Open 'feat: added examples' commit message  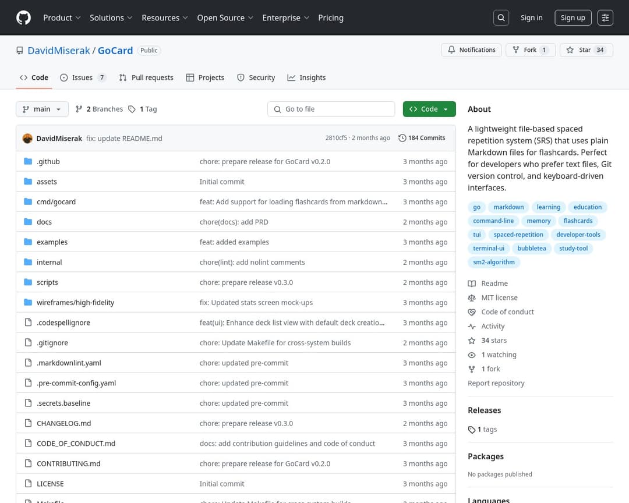[234, 242]
